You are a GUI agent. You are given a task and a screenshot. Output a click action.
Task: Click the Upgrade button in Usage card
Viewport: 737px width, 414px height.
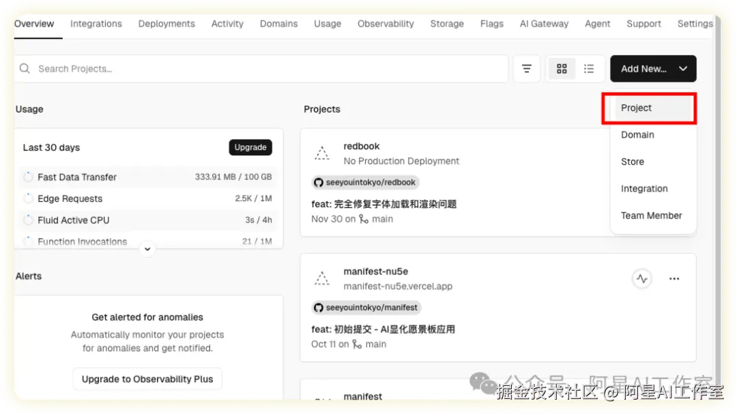click(x=250, y=147)
